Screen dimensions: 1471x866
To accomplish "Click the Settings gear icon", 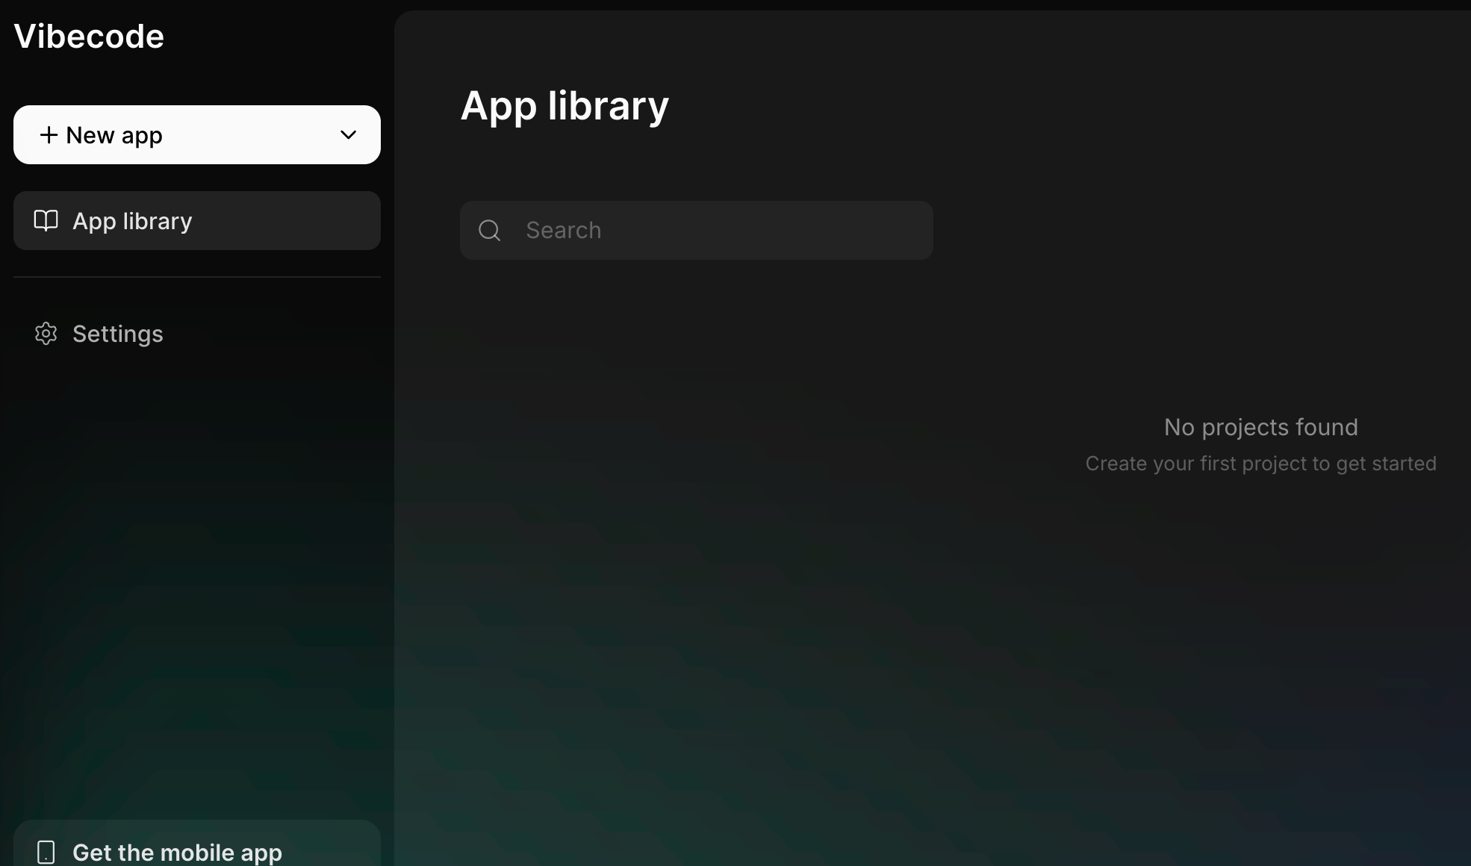I will point(46,334).
